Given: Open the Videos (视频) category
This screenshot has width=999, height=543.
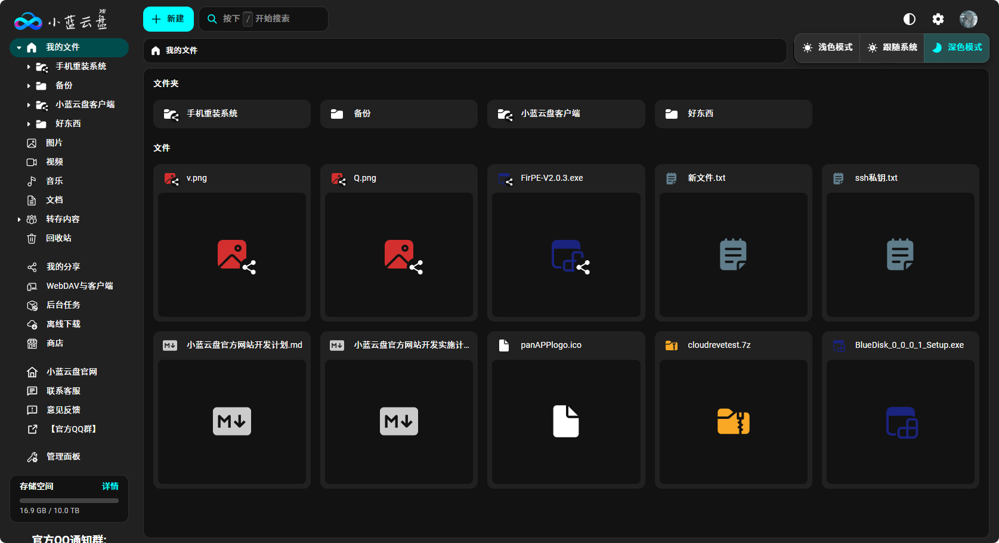Looking at the screenshot, I should (x=54, y=162).
